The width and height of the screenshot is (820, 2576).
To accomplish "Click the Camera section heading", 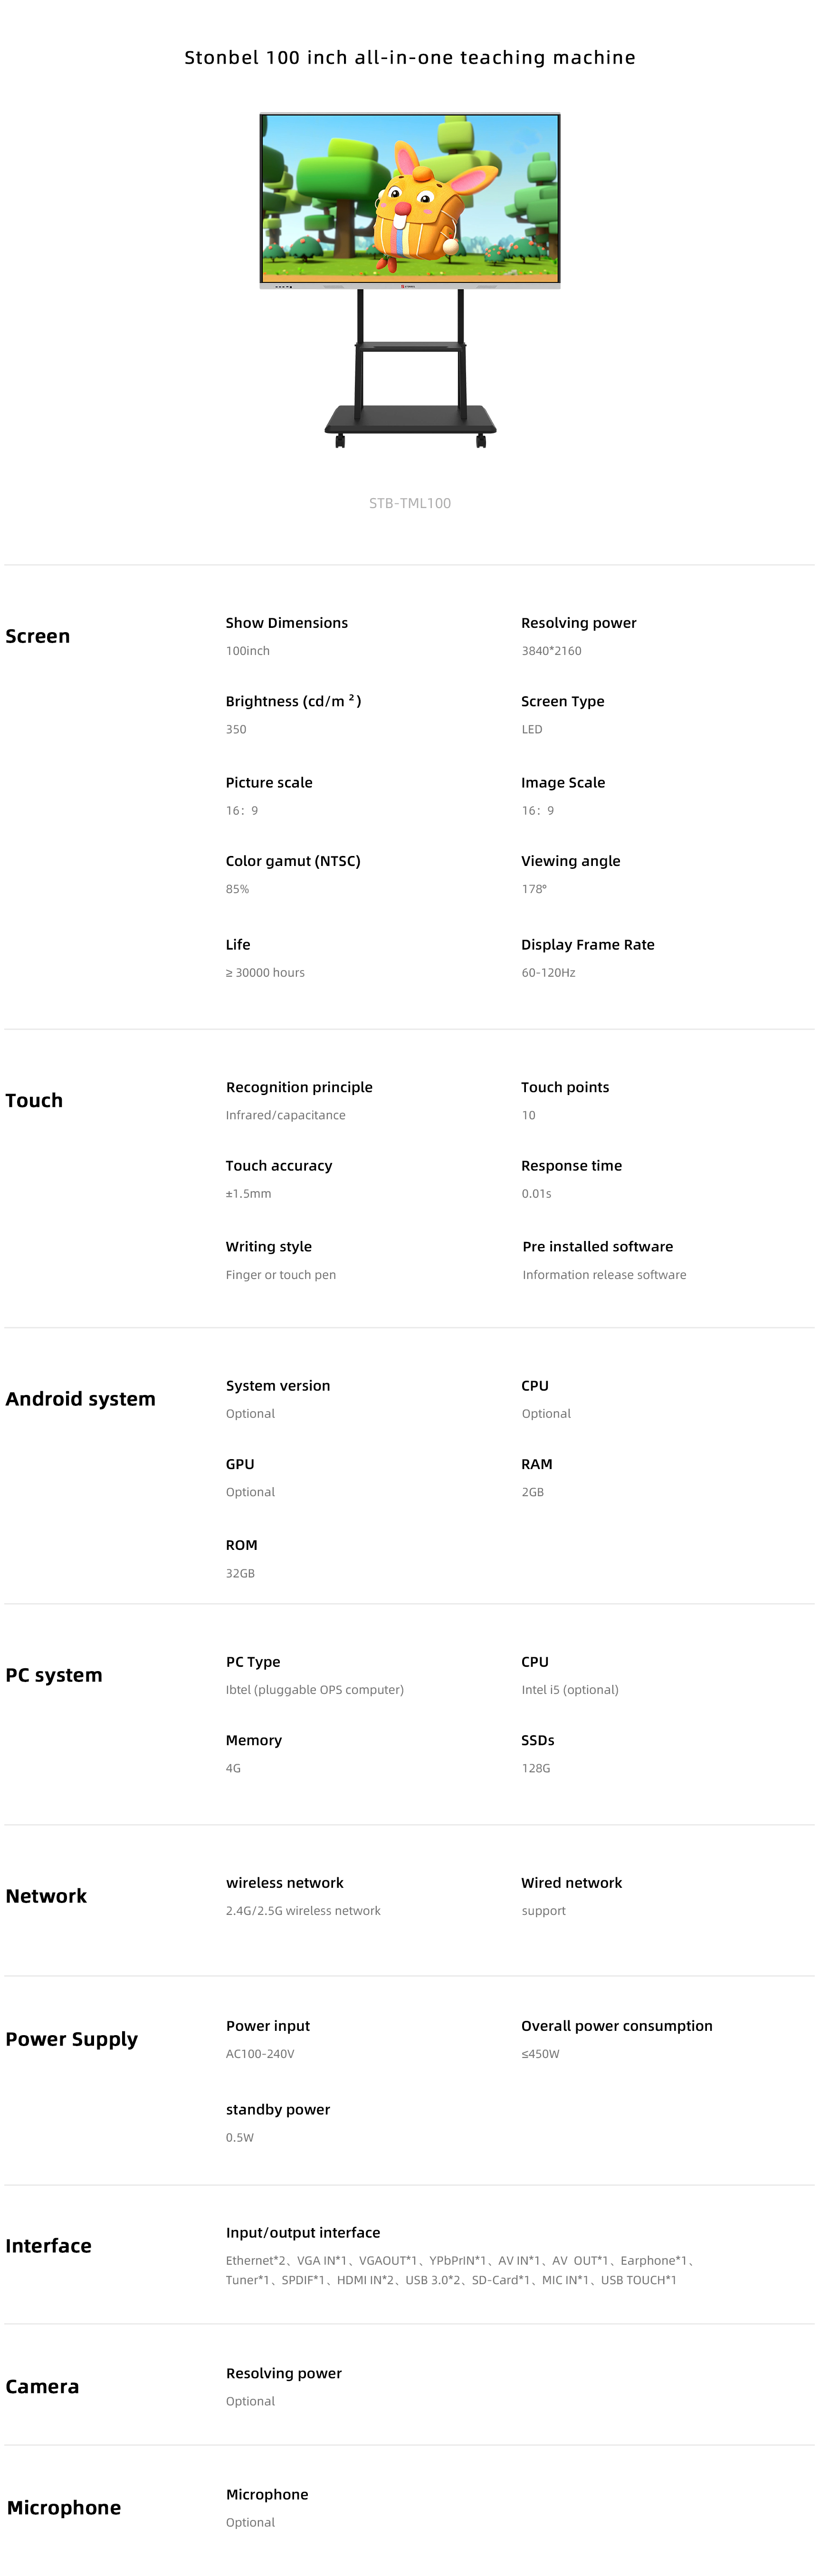I will click(x=42, y=2386).
